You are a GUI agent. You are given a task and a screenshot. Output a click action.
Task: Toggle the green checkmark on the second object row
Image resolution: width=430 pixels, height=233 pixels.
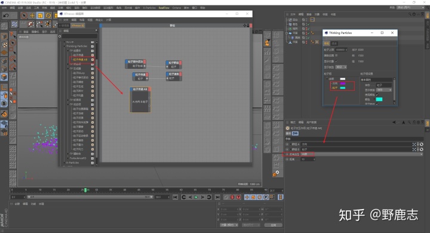coord(308,24)
